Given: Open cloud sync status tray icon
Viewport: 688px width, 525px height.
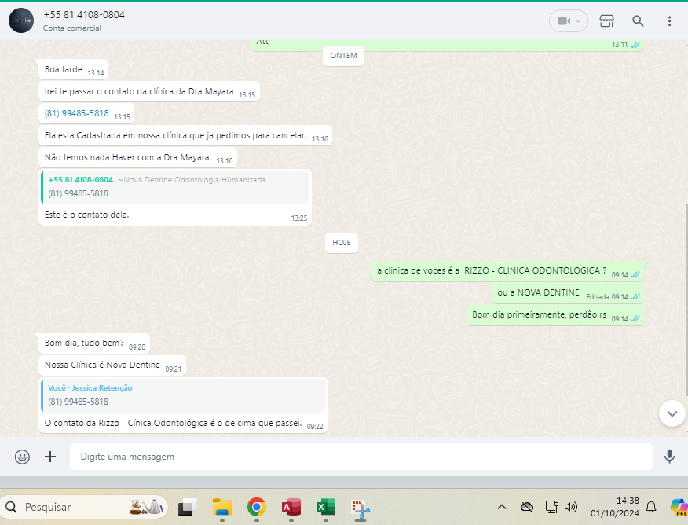Looking at the screenshot, I should pos(526,508).
